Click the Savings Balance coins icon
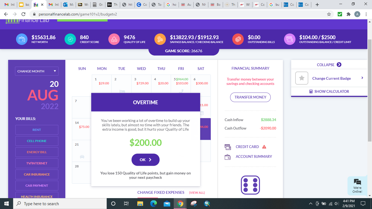This screenshot has width=372, height=209. [160, 39]
